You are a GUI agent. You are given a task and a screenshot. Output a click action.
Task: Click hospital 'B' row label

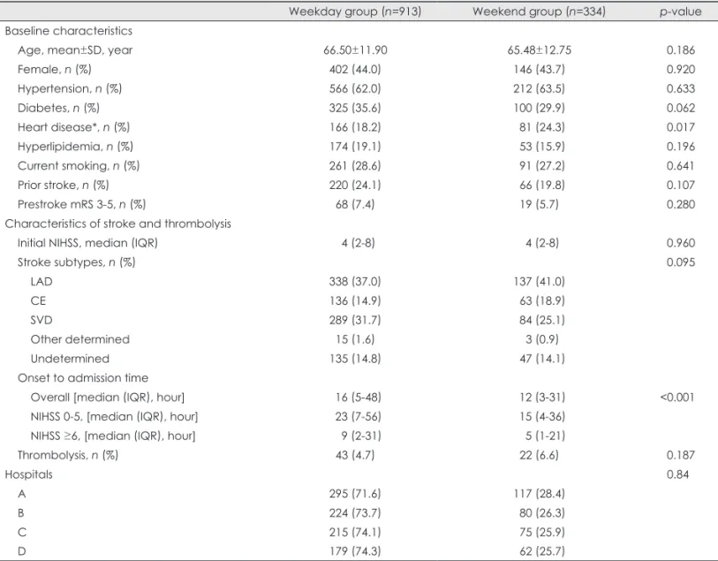[x=21, y=513]
